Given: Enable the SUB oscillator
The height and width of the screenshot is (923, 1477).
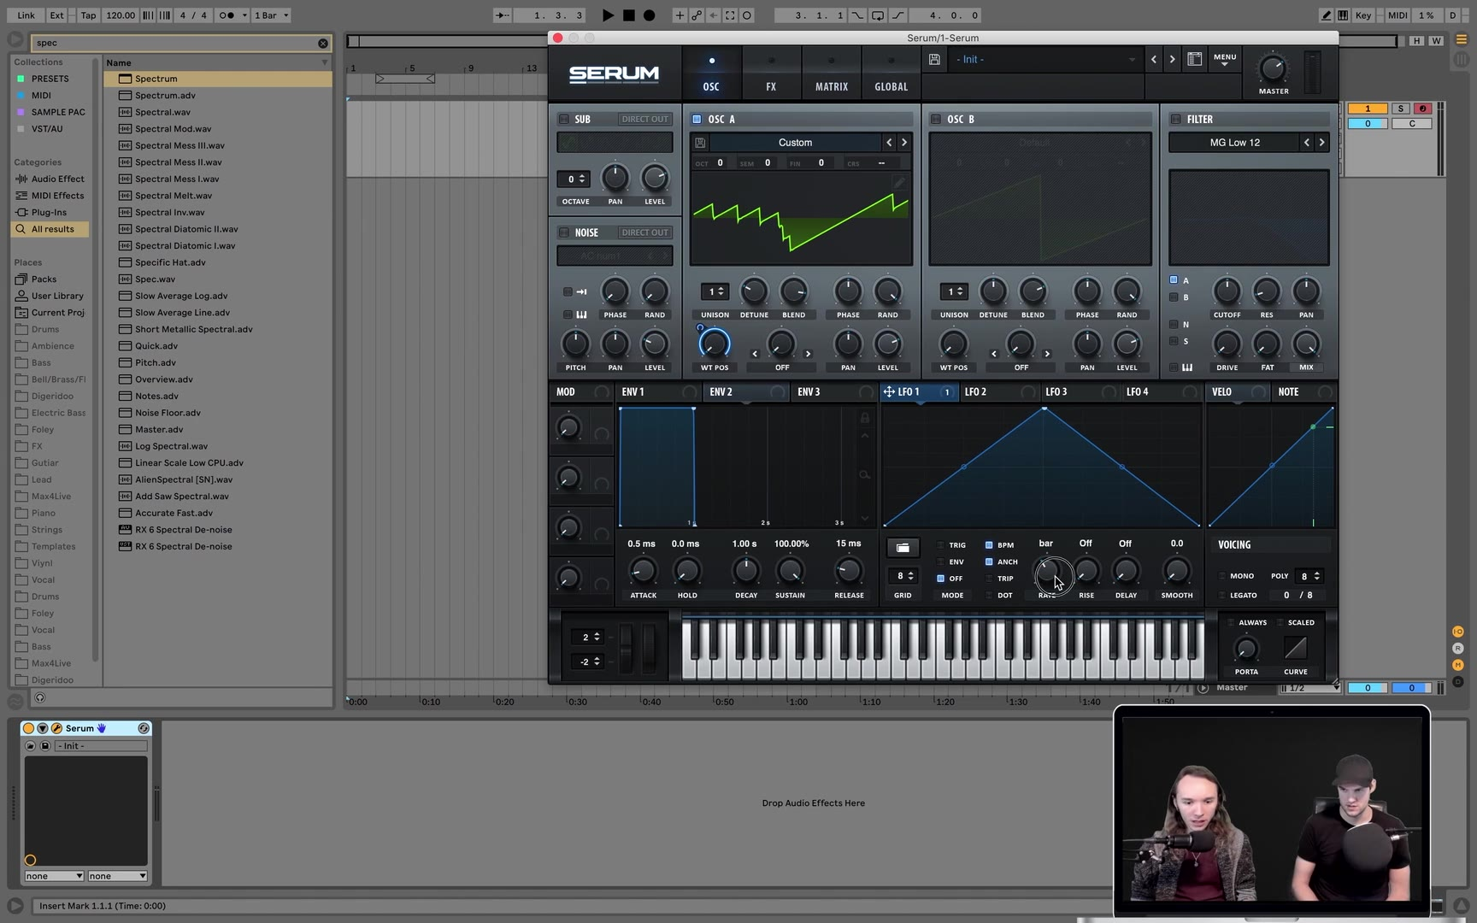Looking at the screenshot, I should (x=564, y=119).
